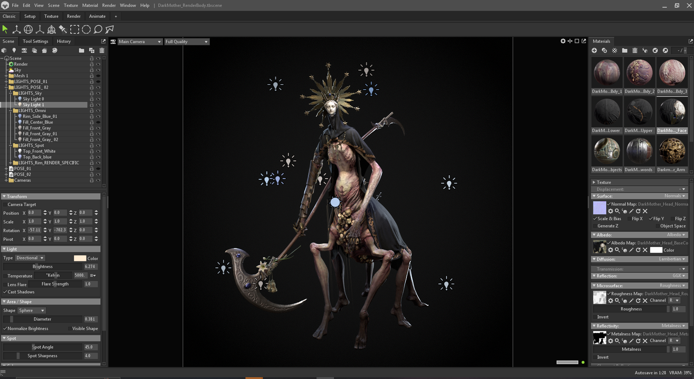The height and width of the screenshot is (379, 694).
Task: Open the light Type Directional dropdown
Action: coord(30,258)
